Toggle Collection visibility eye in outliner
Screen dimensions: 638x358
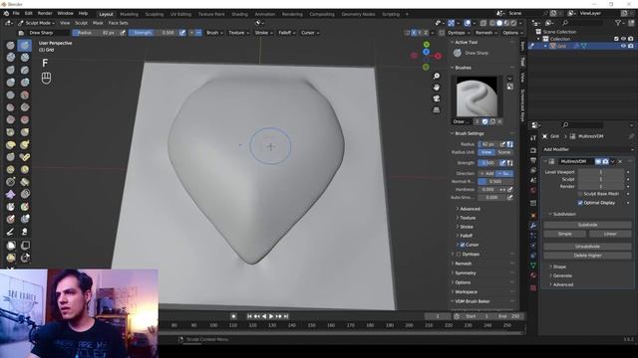click(x=623, y=39)
